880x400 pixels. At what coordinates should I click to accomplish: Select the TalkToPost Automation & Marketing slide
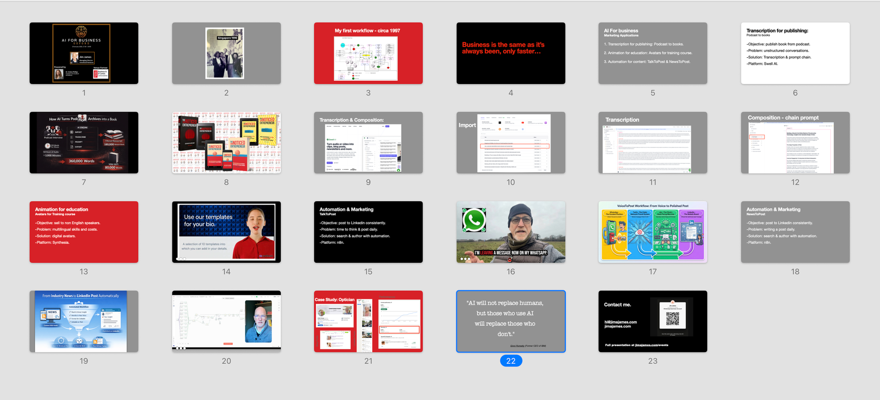(368, 232)
